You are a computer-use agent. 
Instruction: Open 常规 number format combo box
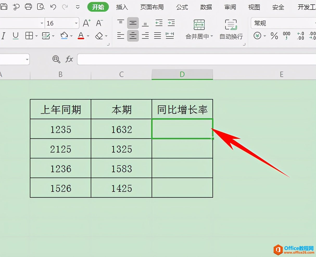coord(283,23)
